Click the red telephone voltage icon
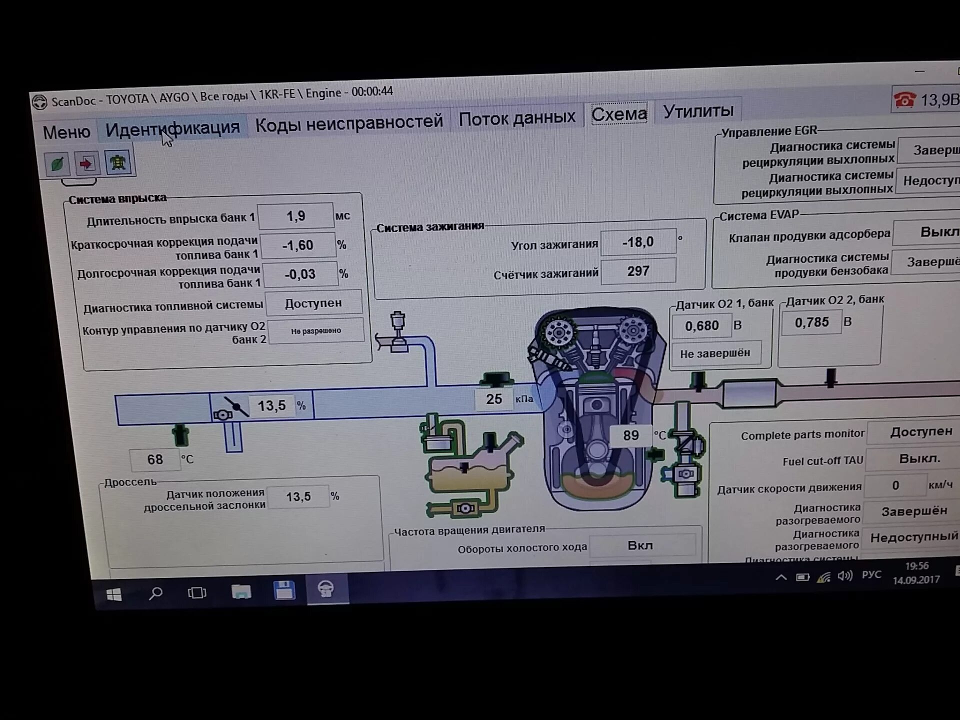960x720 pixels. pyautogui.click(x=904, y=100)
